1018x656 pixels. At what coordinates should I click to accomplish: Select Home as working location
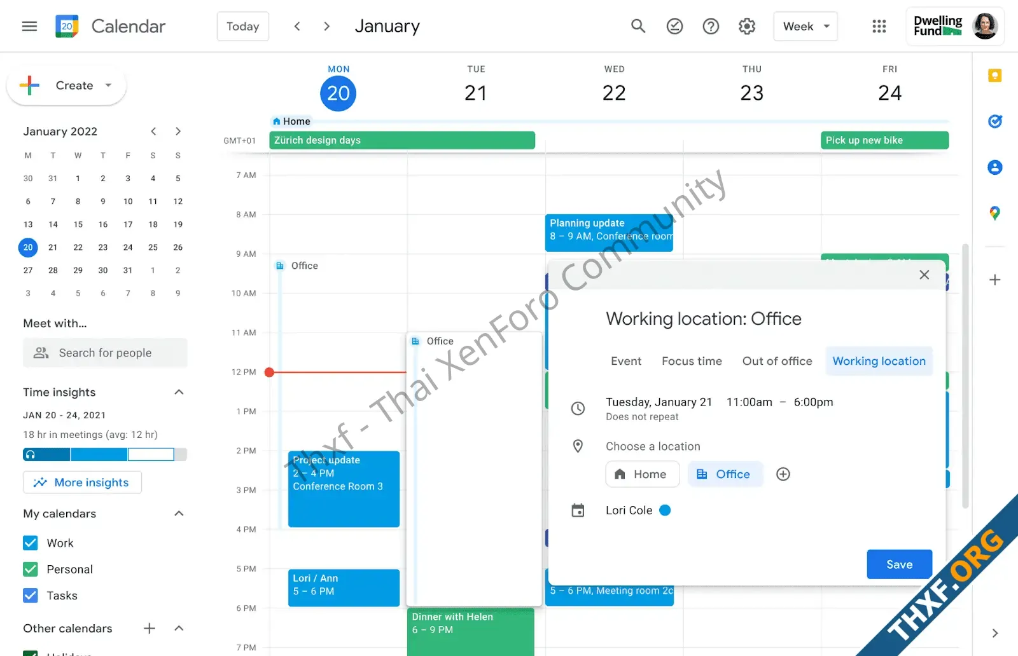point(643,474)
